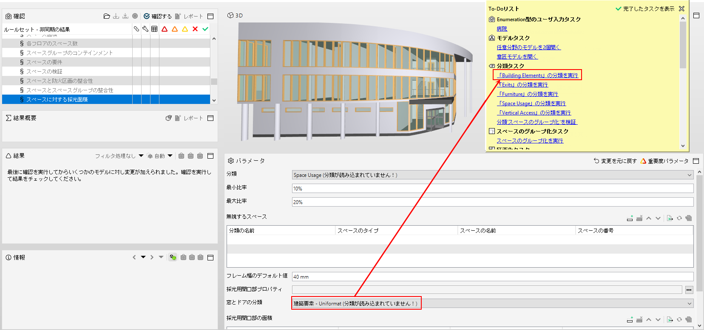Click 変更を元に戻す revert button

pyautogui.click(x=615, y=161)
